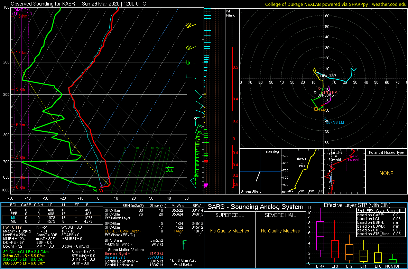Click the 'nan deg' slinky readout

pos(272,152)
